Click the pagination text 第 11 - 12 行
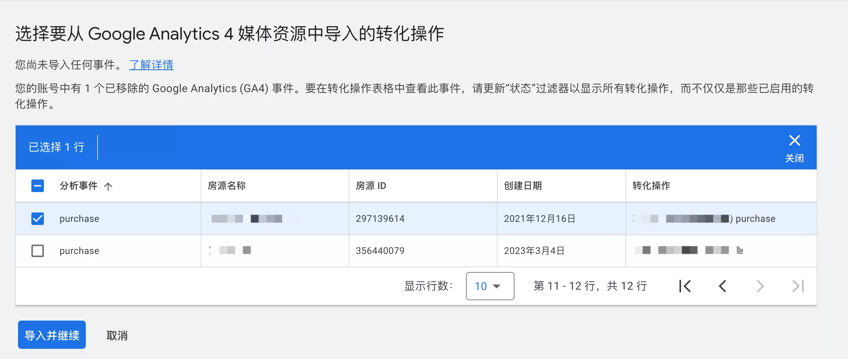848x359 pixels. [x=565, y=286]
